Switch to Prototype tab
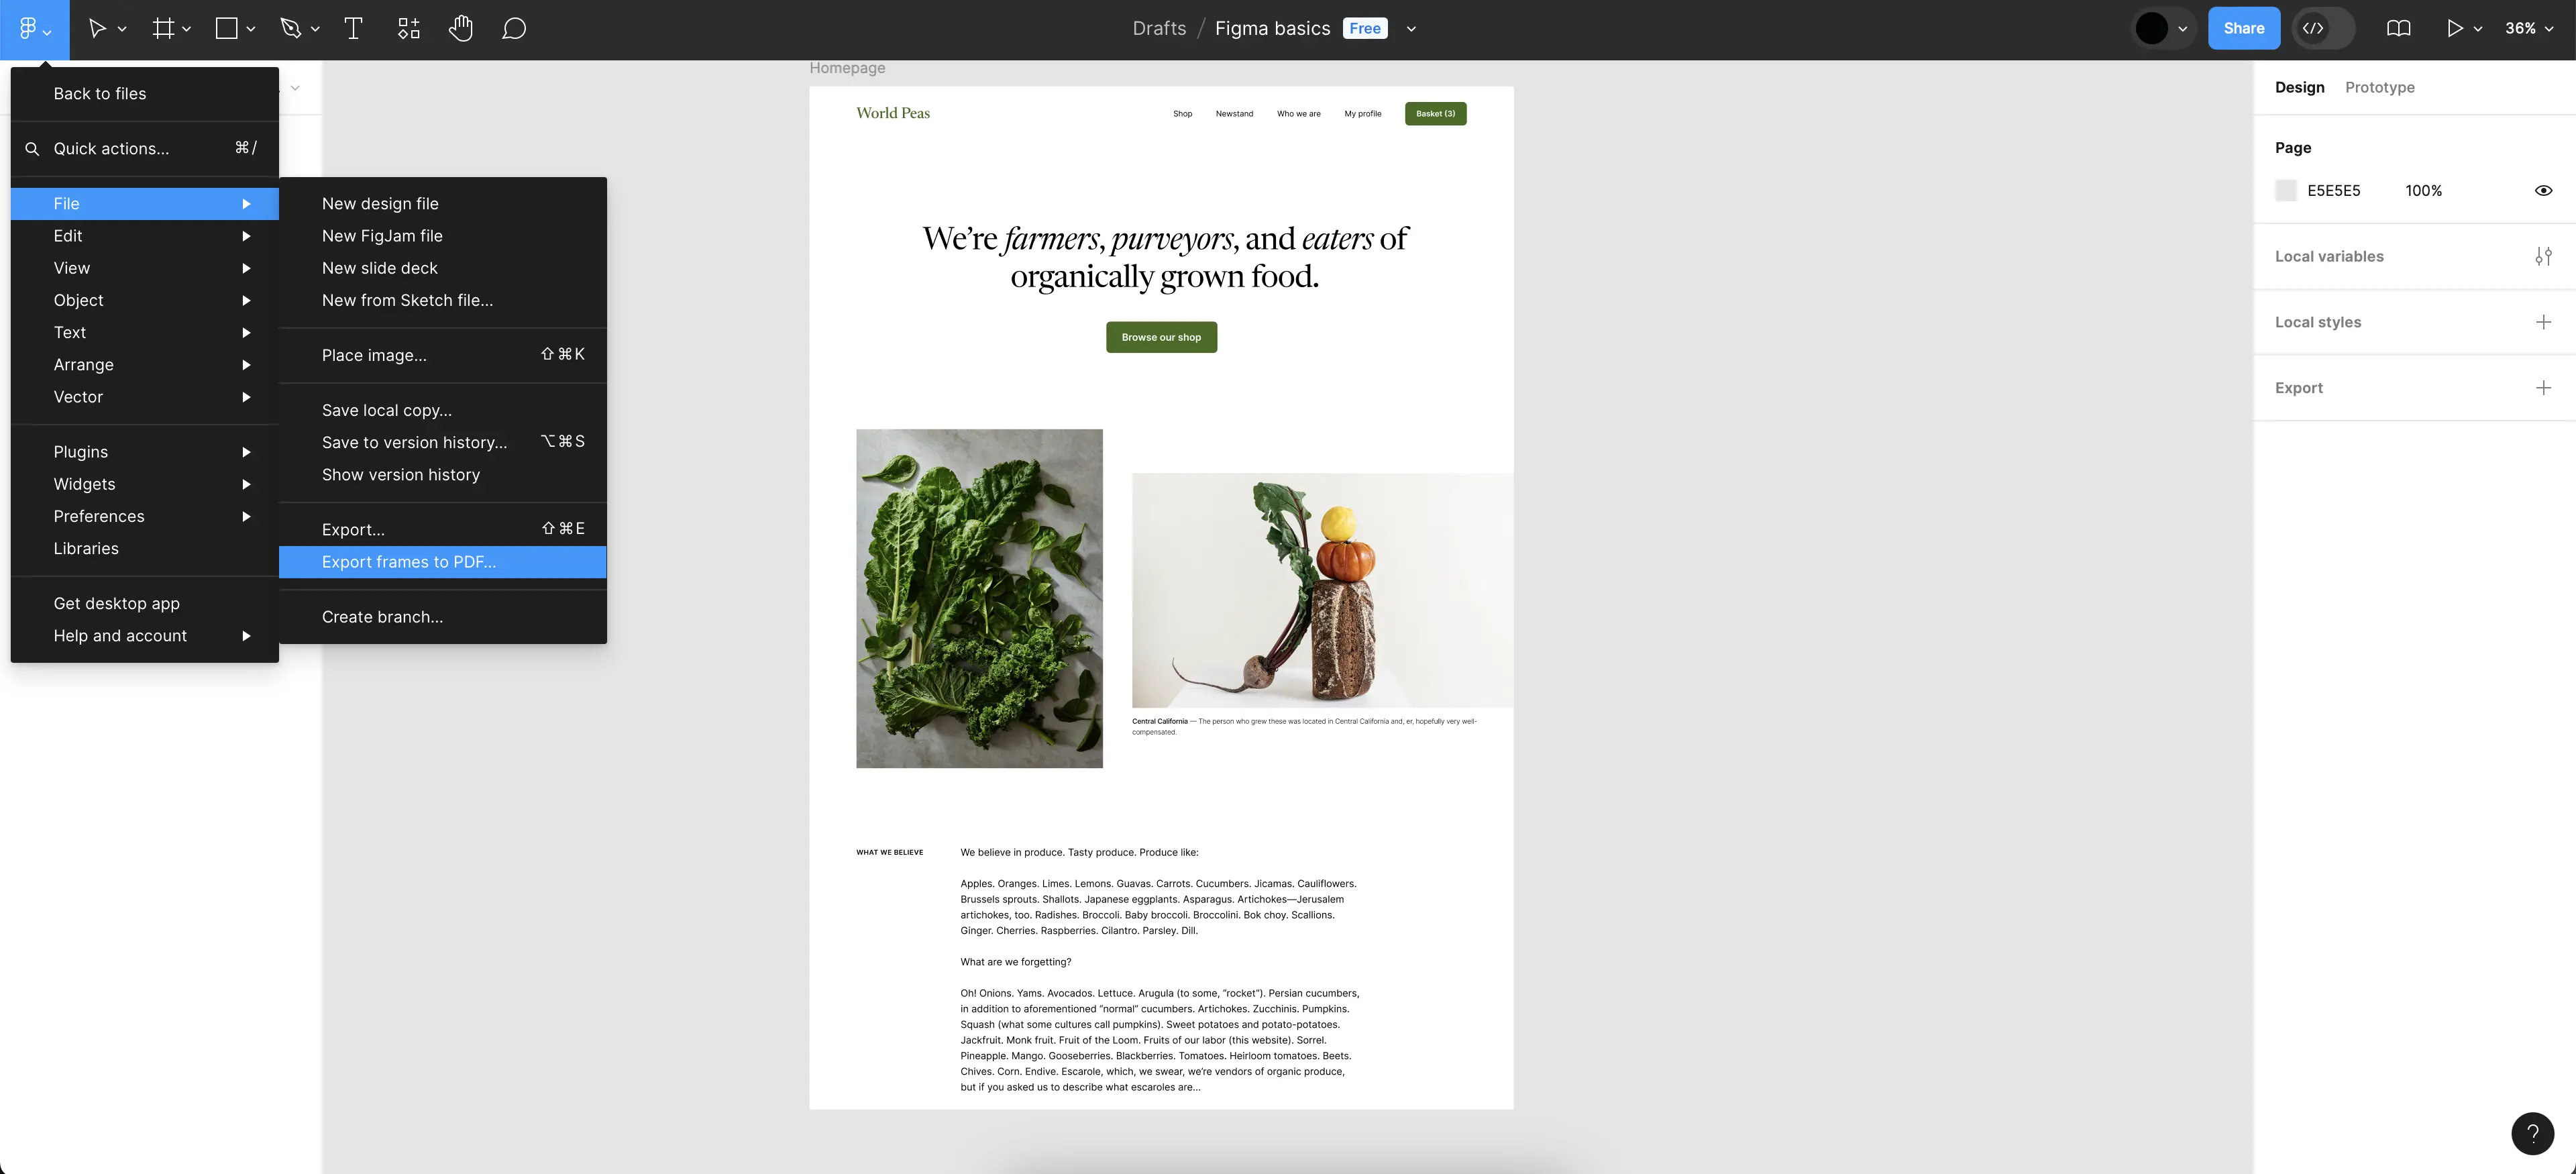This screenshot has width=2576, height=1174. [2379, 85]
